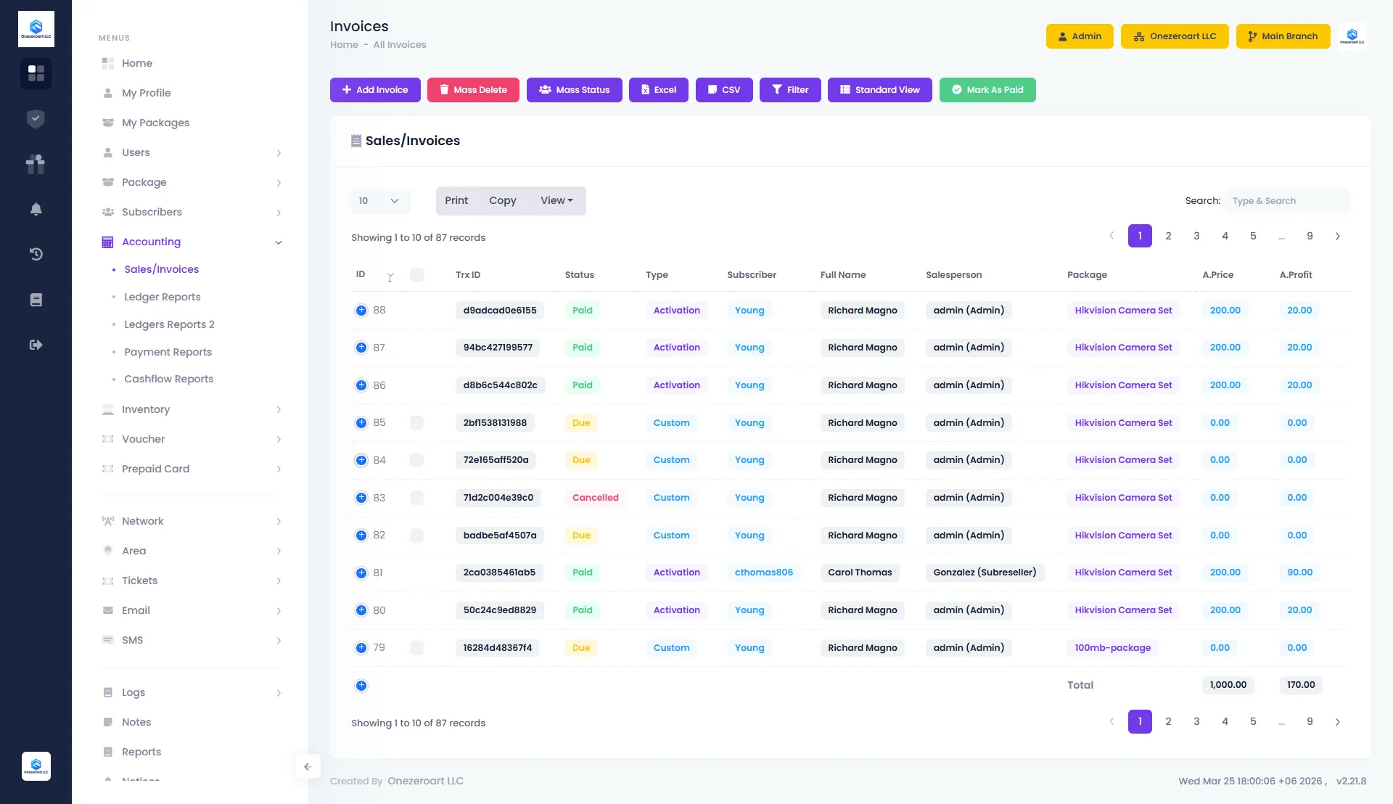The width and height of the screenshot is (1393, 804).
Task: Open the shield checkmark icon in left rail
Action: (x=36, y=119)
